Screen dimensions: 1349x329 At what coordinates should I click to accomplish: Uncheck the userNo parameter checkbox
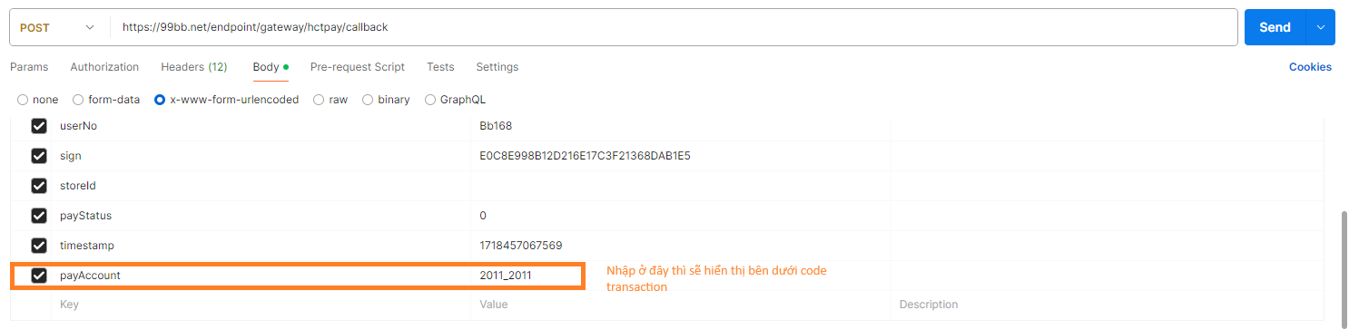click(x=39, y=126)
